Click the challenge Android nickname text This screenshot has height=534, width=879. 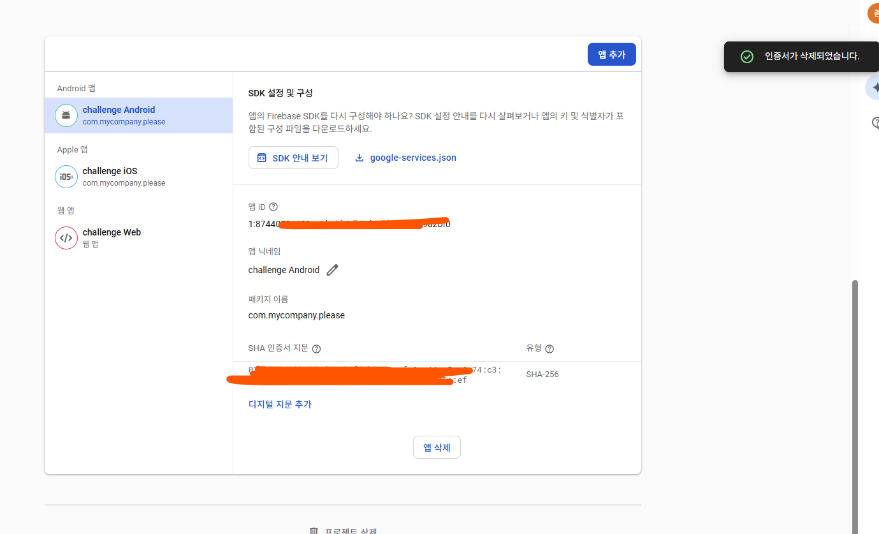pyautogui.click(x=284, y=270)
